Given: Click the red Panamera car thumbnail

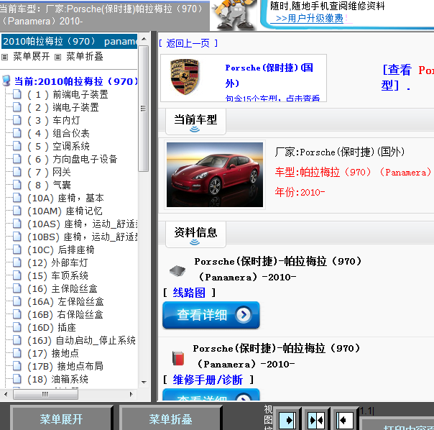Looking at the screenshot, I should (215, 175).
